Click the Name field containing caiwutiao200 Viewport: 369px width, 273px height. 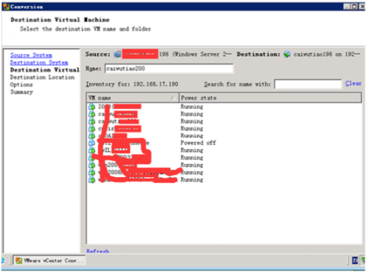click(x=169, y=69)
